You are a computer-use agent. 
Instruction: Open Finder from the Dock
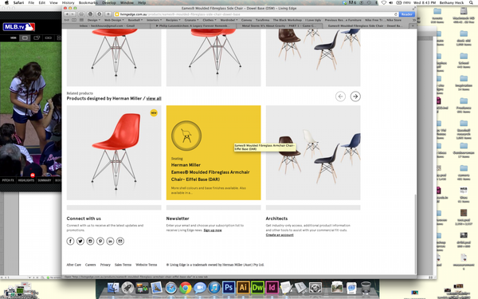[x=113, y=287]
